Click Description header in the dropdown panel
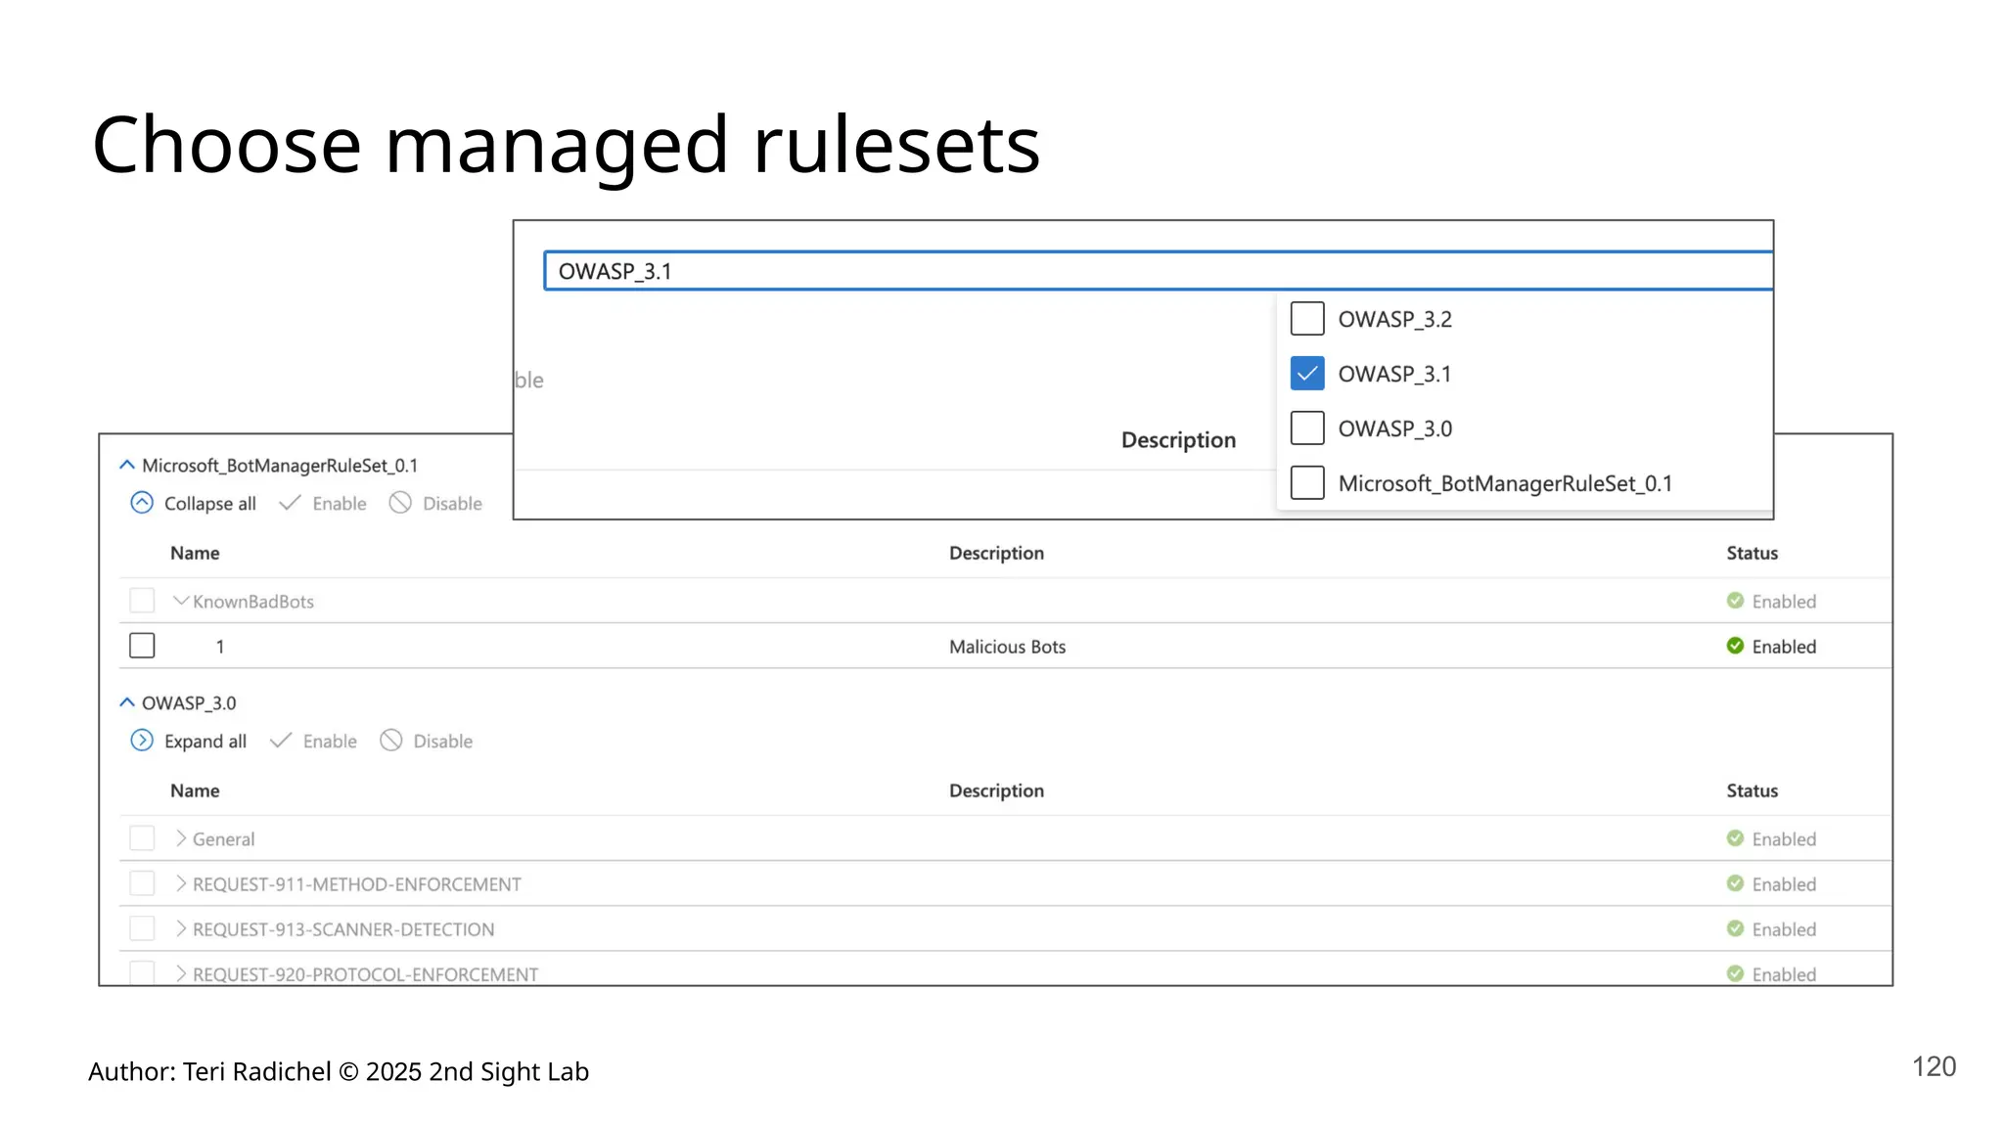The height and width of the screenshot is (1127, 2004). [x=1178, y=440]
